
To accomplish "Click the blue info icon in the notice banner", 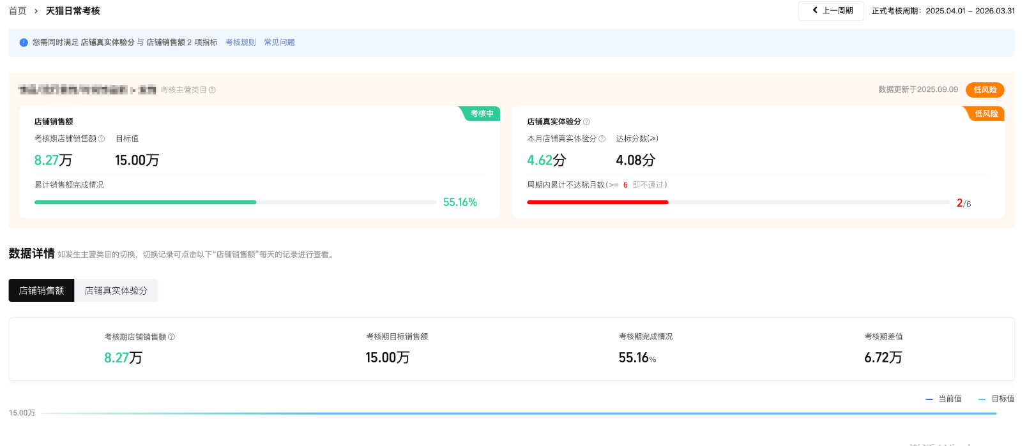I will [24, 43].
